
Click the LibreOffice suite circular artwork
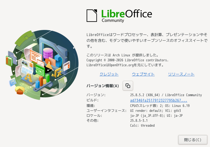pyautogui.click(x=43, y=65)
